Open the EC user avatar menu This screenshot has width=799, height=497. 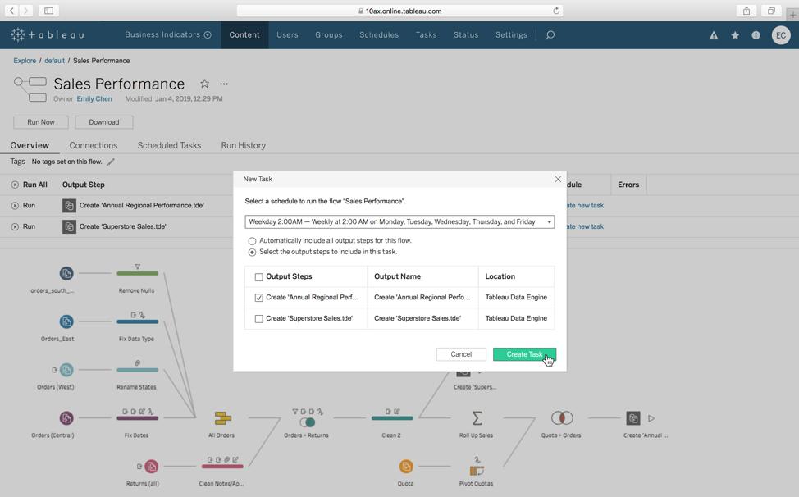pos(781,35)
